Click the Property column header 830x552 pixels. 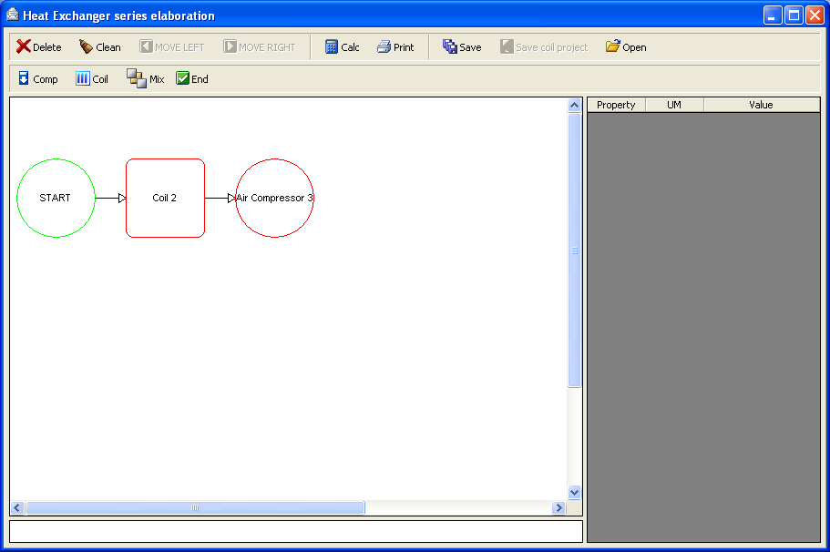[x=616, y=105]
